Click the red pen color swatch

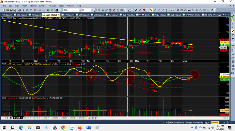[129, 10]
